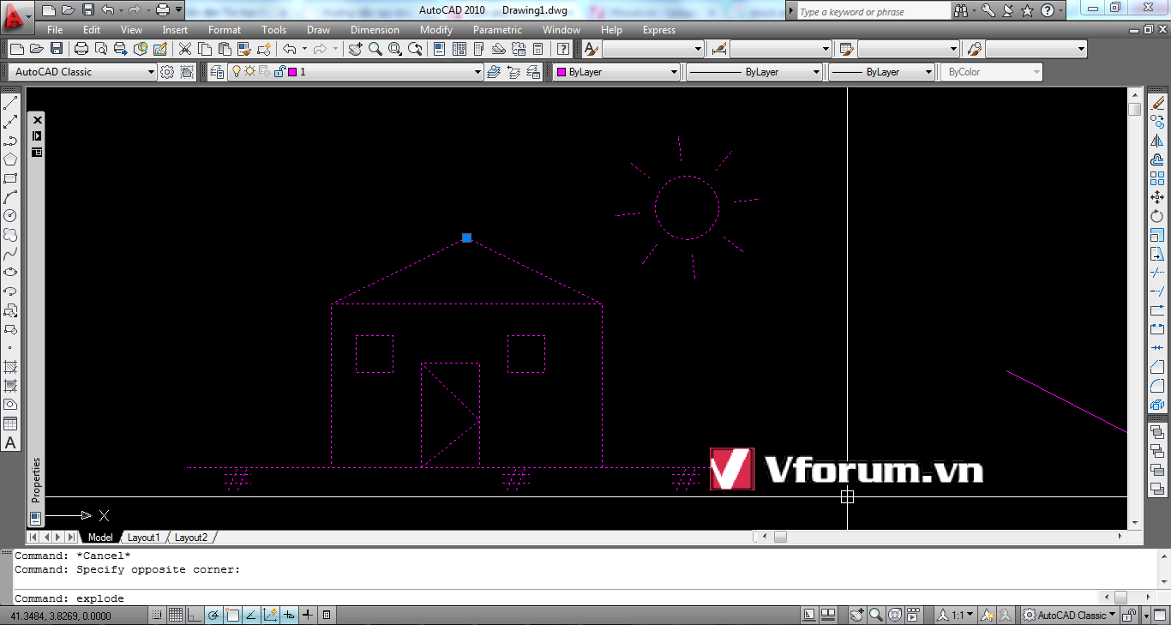This screenshot has height=625, width=1171.
Task: Open the ByLayer color control dropdown
Action: (x=616, y=72)
